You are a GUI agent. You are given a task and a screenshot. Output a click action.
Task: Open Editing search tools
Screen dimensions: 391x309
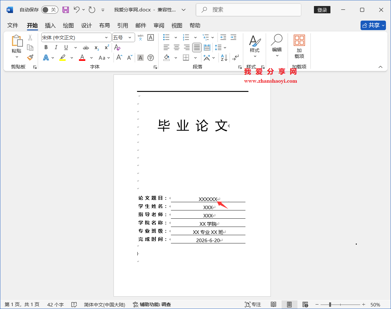(x=277, y=46)
